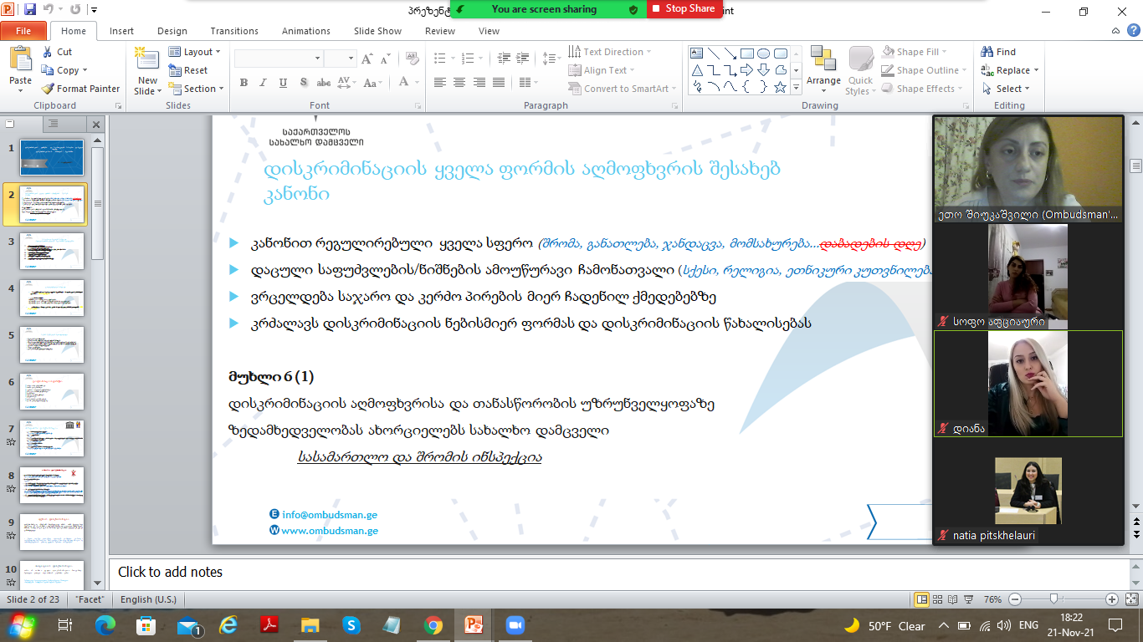Toggle Italic formatting
The height and width of the screenshot is (642, 1143).
pyautogui.click(x=264, y=83)
